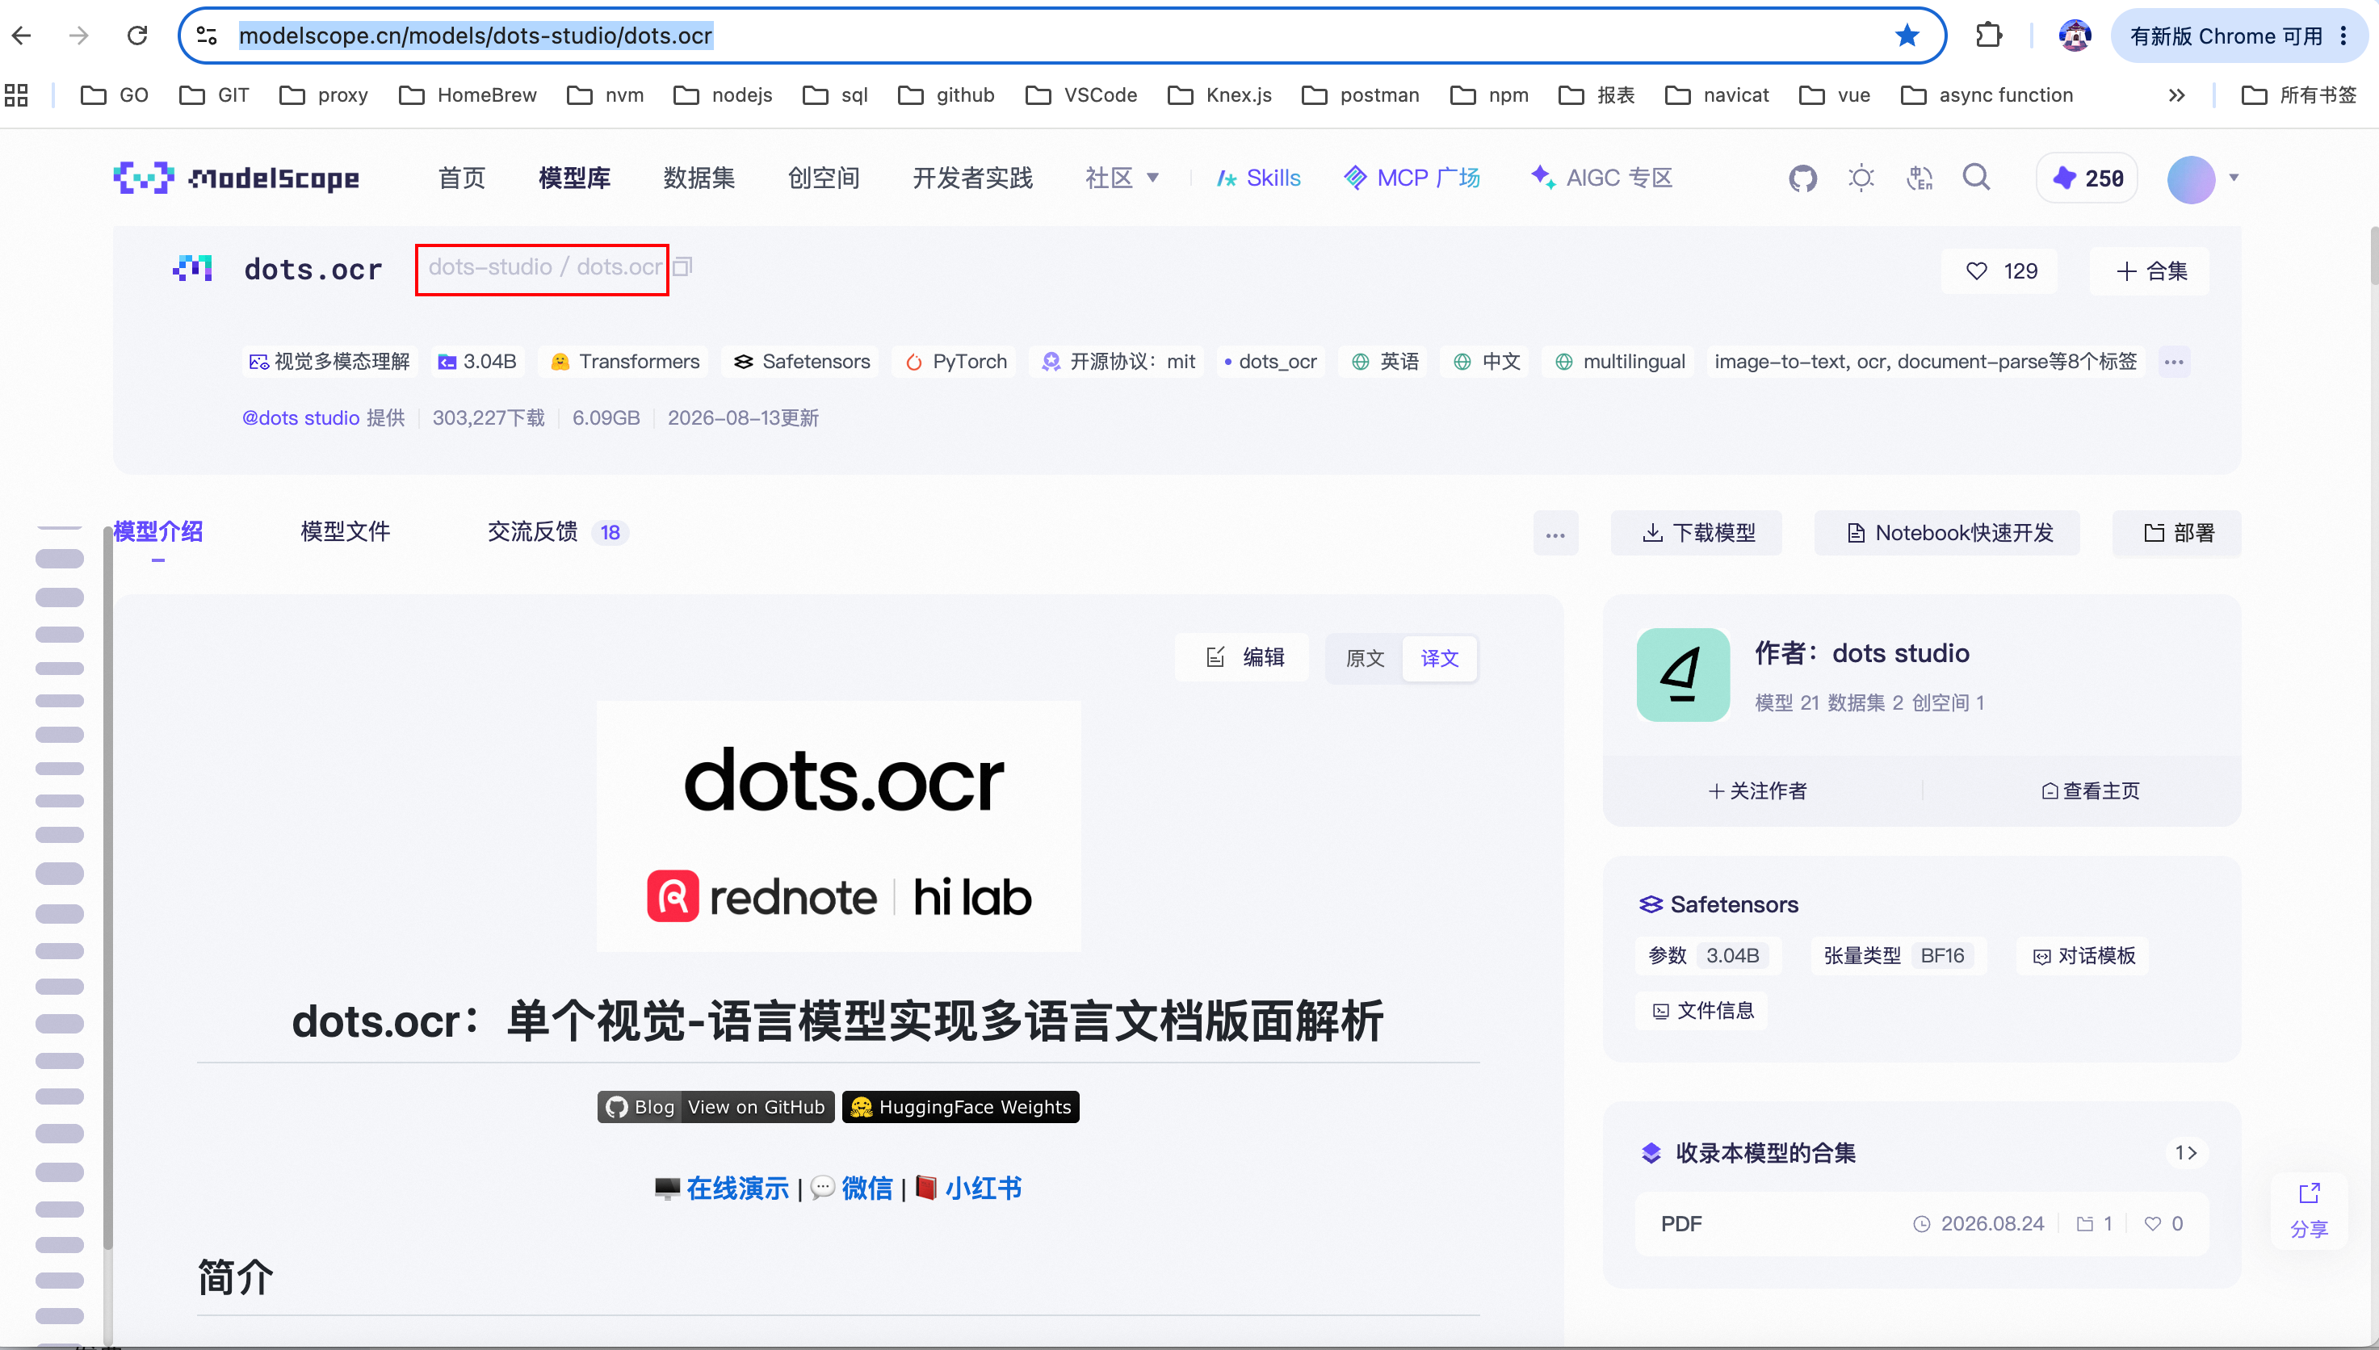Open the Chrome extensions puzzle icon
Screen dimensions: 2379x1350
[x=1988, y=36]
